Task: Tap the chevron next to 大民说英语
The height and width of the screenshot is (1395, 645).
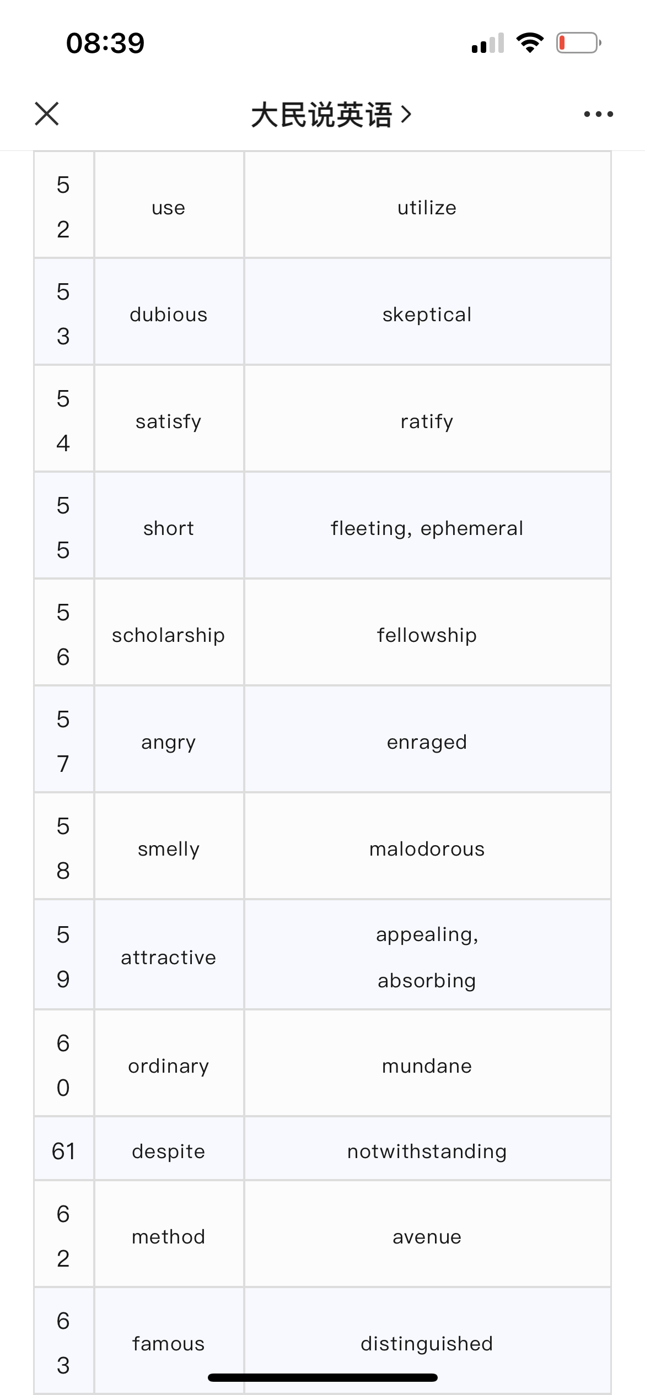Action: pyautogui.click(x=406, y=115)
